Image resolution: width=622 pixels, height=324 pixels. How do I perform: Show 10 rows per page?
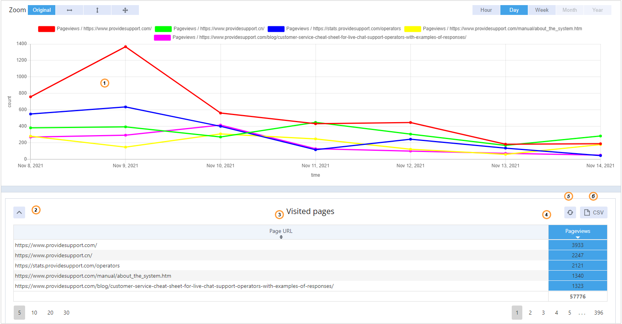tap(34, 313)
